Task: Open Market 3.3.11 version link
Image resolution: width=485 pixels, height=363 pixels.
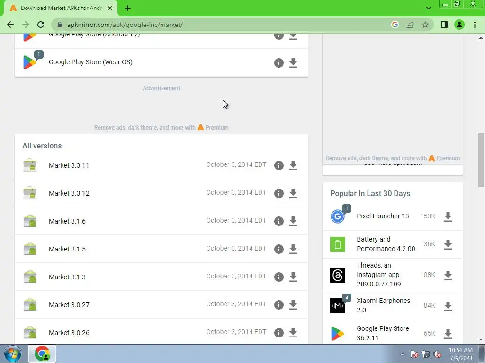Action: click(x=69, y=165)
